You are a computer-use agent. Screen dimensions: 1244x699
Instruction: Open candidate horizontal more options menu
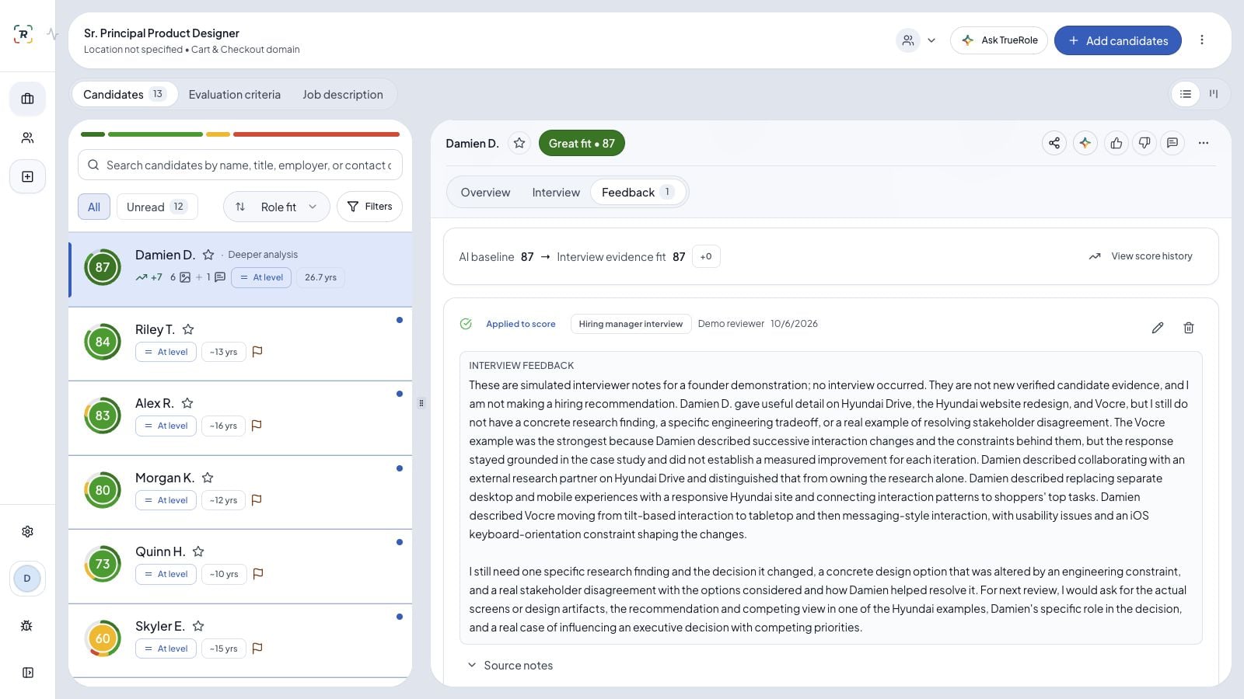(x=1204, y=143)
